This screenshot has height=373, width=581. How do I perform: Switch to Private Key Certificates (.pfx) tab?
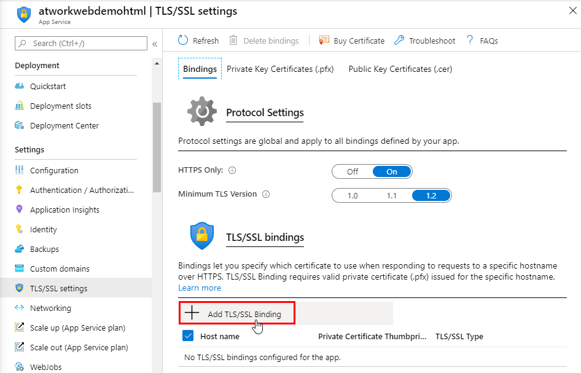280,69
